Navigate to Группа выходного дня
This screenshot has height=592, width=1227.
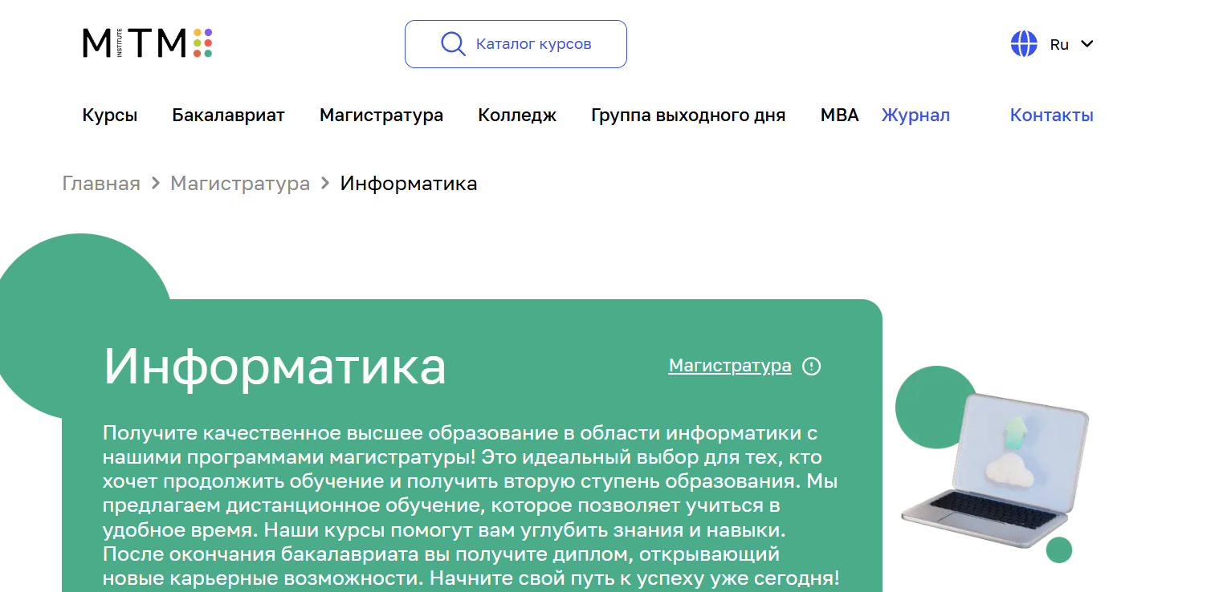[x=688, y=116]
